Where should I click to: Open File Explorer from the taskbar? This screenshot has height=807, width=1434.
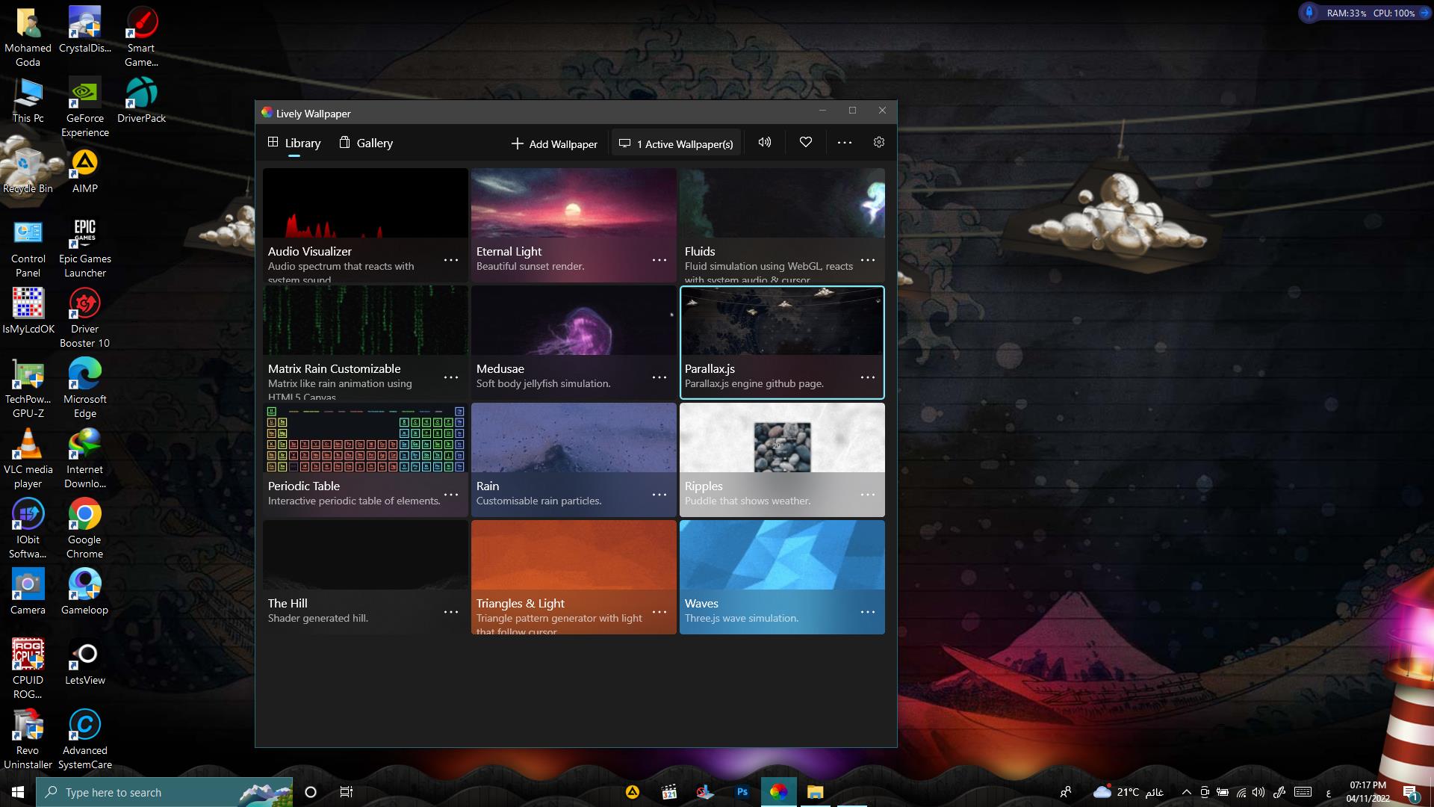click(815, 792)
